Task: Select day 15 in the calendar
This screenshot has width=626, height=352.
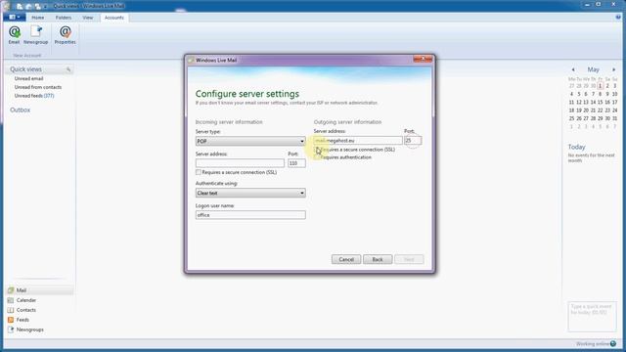Action: click(600, 102)
